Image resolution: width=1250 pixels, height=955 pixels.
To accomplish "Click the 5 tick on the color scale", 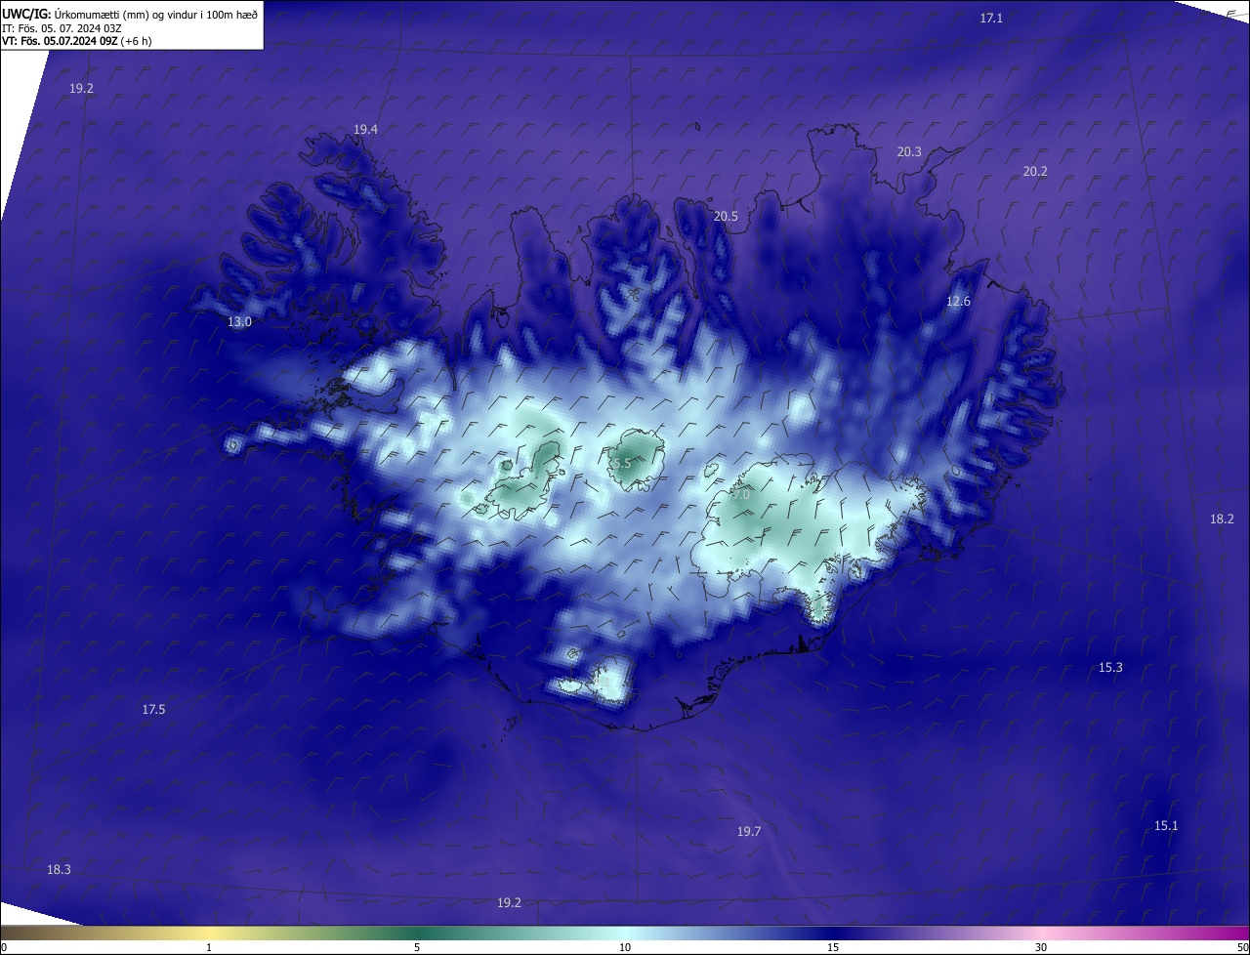I will point(417,947).
